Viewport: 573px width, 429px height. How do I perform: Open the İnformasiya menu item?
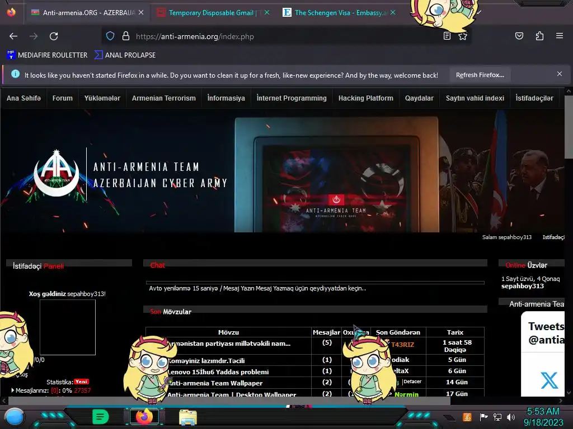[x=226, y=98]
